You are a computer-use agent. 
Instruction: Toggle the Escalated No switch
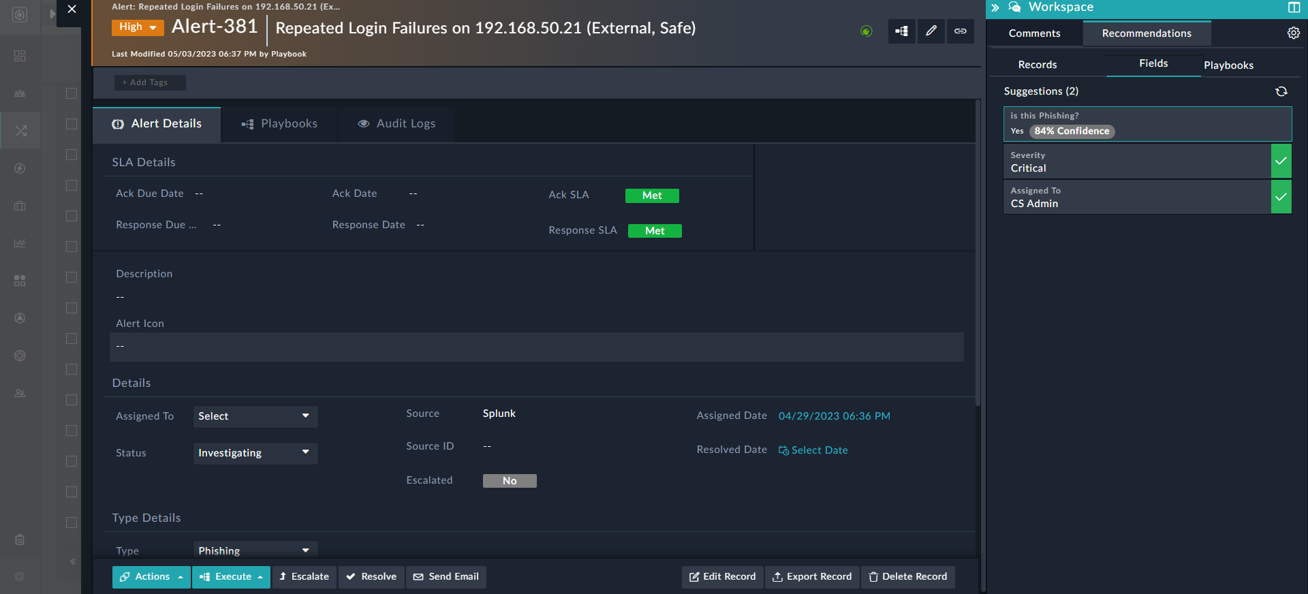(510, 481)
